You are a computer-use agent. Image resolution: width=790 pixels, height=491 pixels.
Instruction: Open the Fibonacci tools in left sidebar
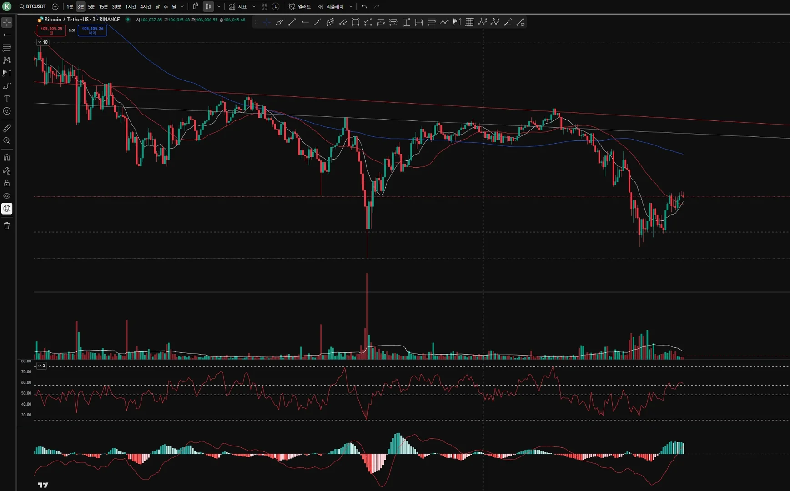click(x=7, y=48)
